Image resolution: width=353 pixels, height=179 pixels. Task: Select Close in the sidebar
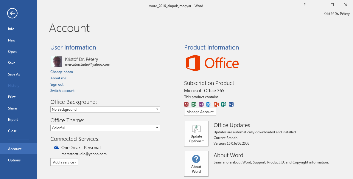point(18,131)
